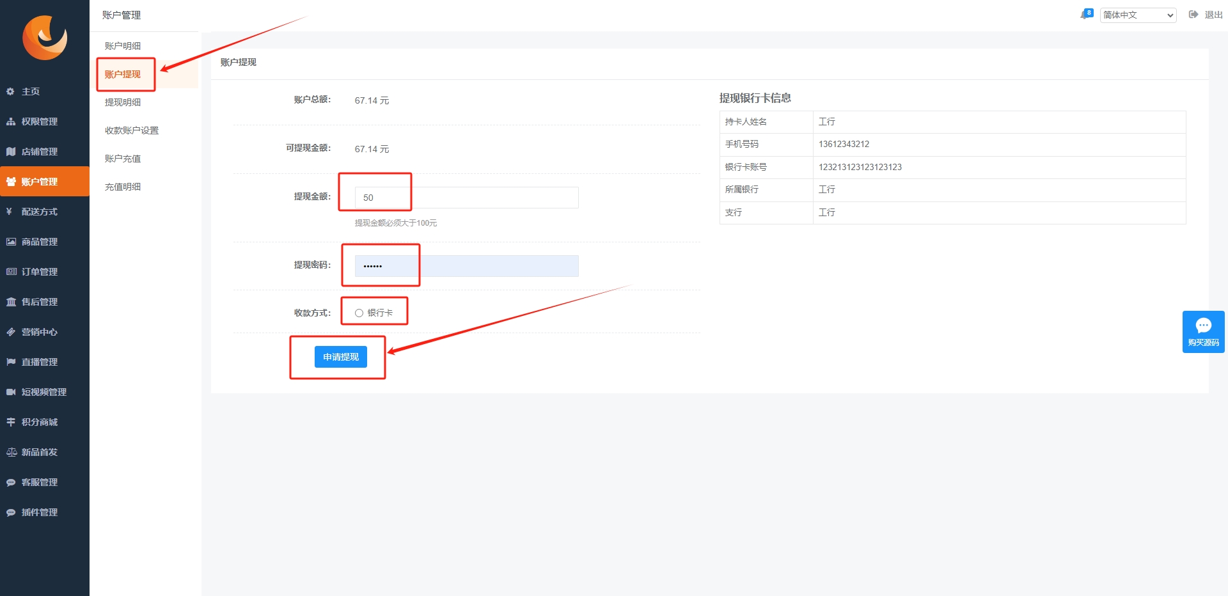Click the flag icon beside 直播管理

(11, 362)
